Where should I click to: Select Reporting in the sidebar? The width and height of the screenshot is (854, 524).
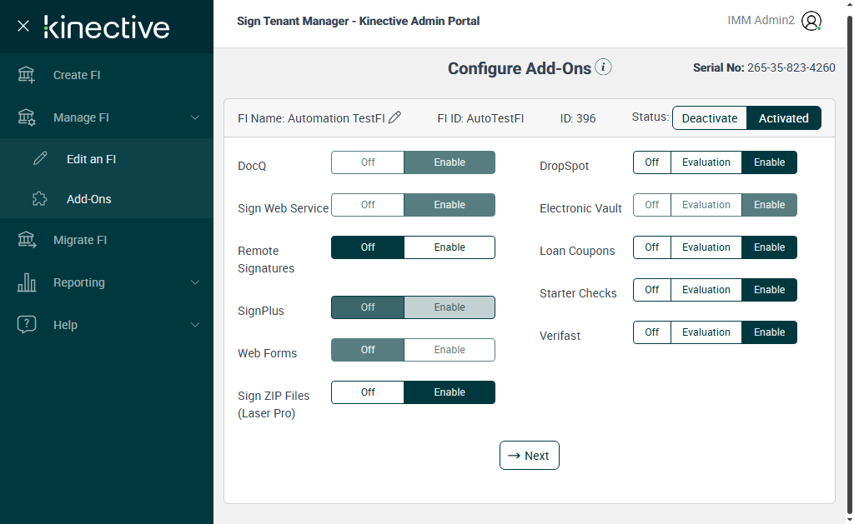tap(107, 282)
